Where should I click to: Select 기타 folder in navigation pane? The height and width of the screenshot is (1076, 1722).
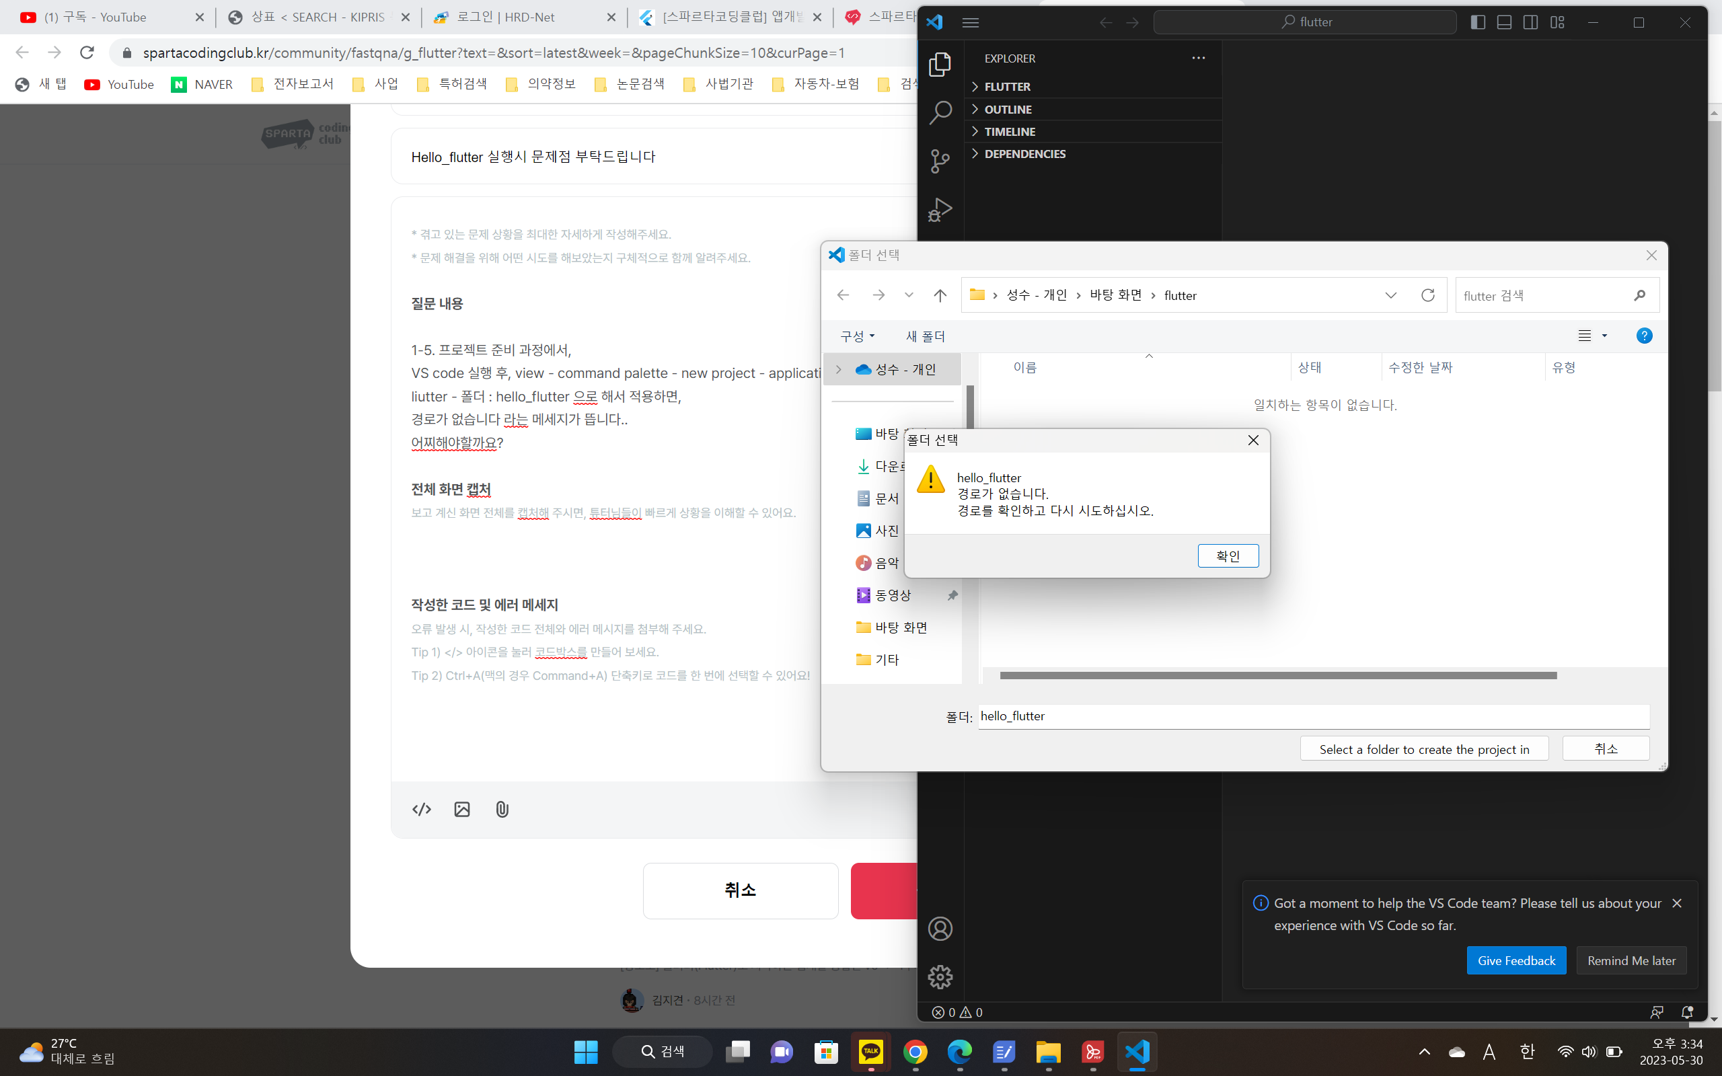[877, 660]
